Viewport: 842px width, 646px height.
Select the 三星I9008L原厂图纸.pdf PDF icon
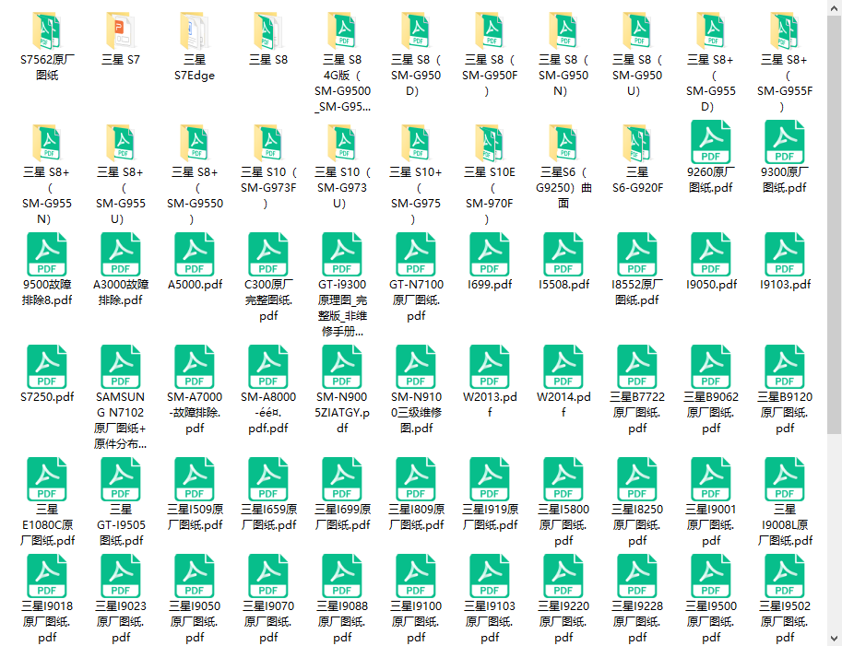[785, 479]
